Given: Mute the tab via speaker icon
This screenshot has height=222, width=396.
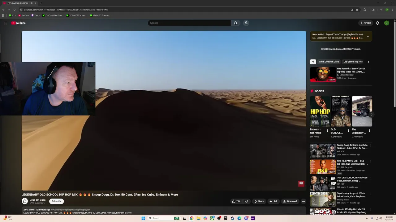Looking at the screenshot, I should point(31,3).
